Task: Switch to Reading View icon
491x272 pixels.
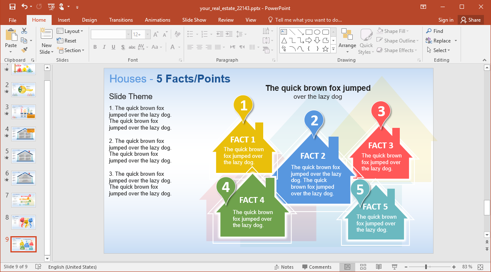Action: (x=379, y=267)
